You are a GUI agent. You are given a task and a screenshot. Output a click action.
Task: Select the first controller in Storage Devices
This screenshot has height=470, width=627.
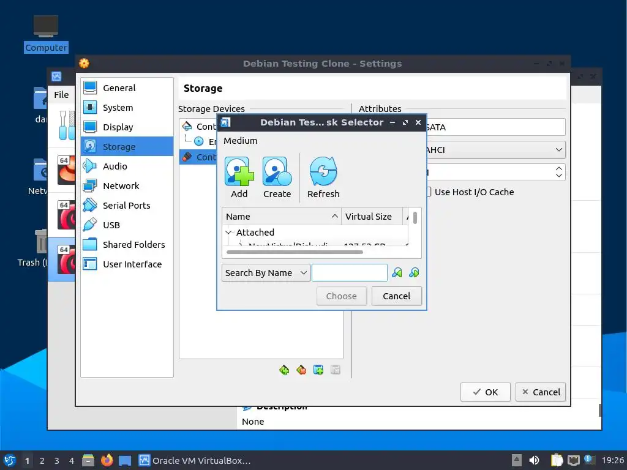point(199,127)
